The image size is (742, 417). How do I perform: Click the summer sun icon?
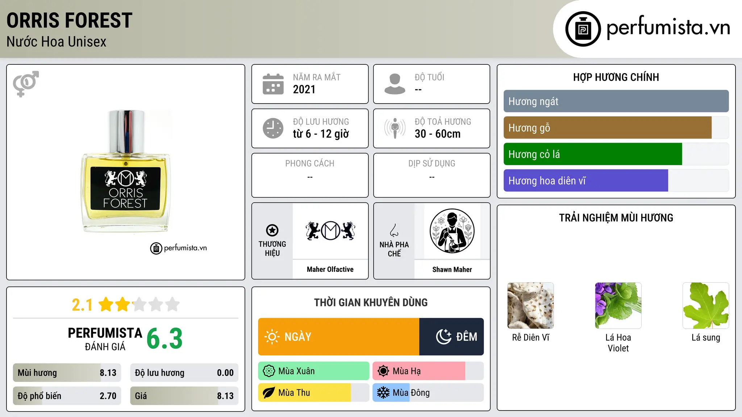383,371
